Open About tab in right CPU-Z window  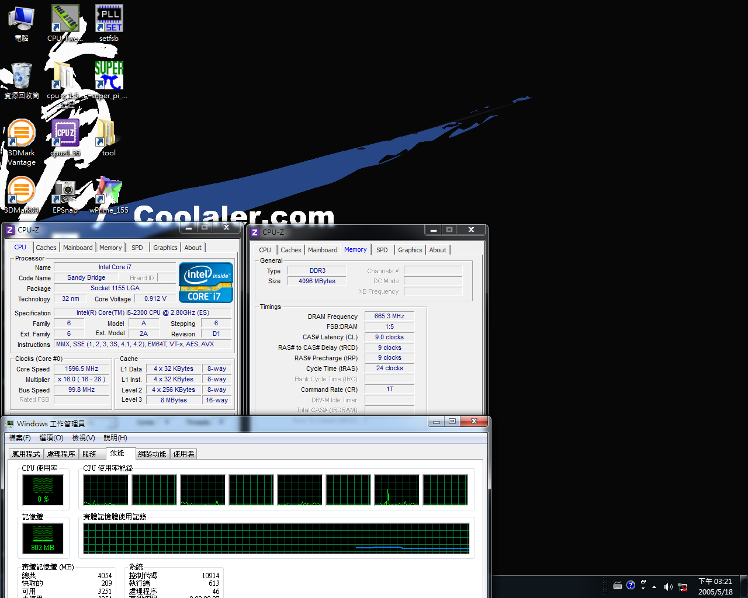tap(438, 250)
